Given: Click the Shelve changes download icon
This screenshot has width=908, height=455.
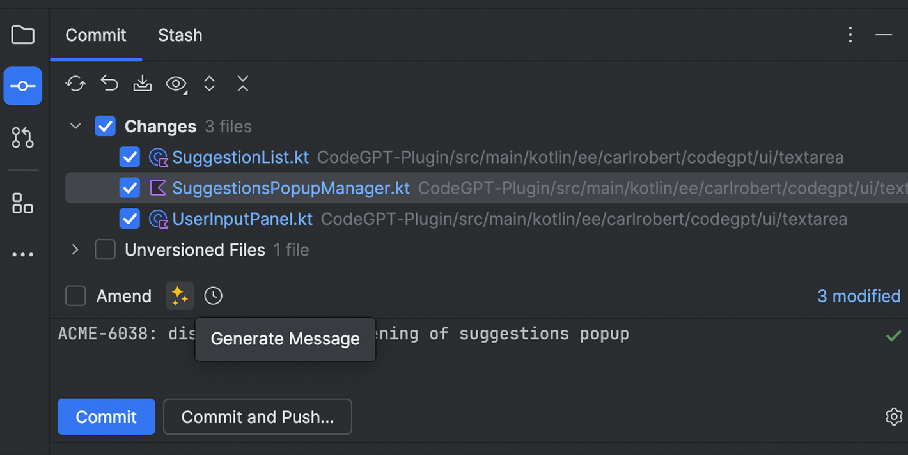Looking at the screenshot, I should coord(143,84).
